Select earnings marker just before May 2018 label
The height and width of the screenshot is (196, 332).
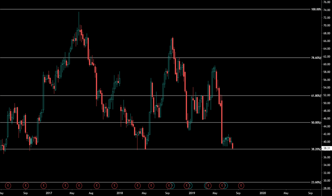[x=138, y=186]
